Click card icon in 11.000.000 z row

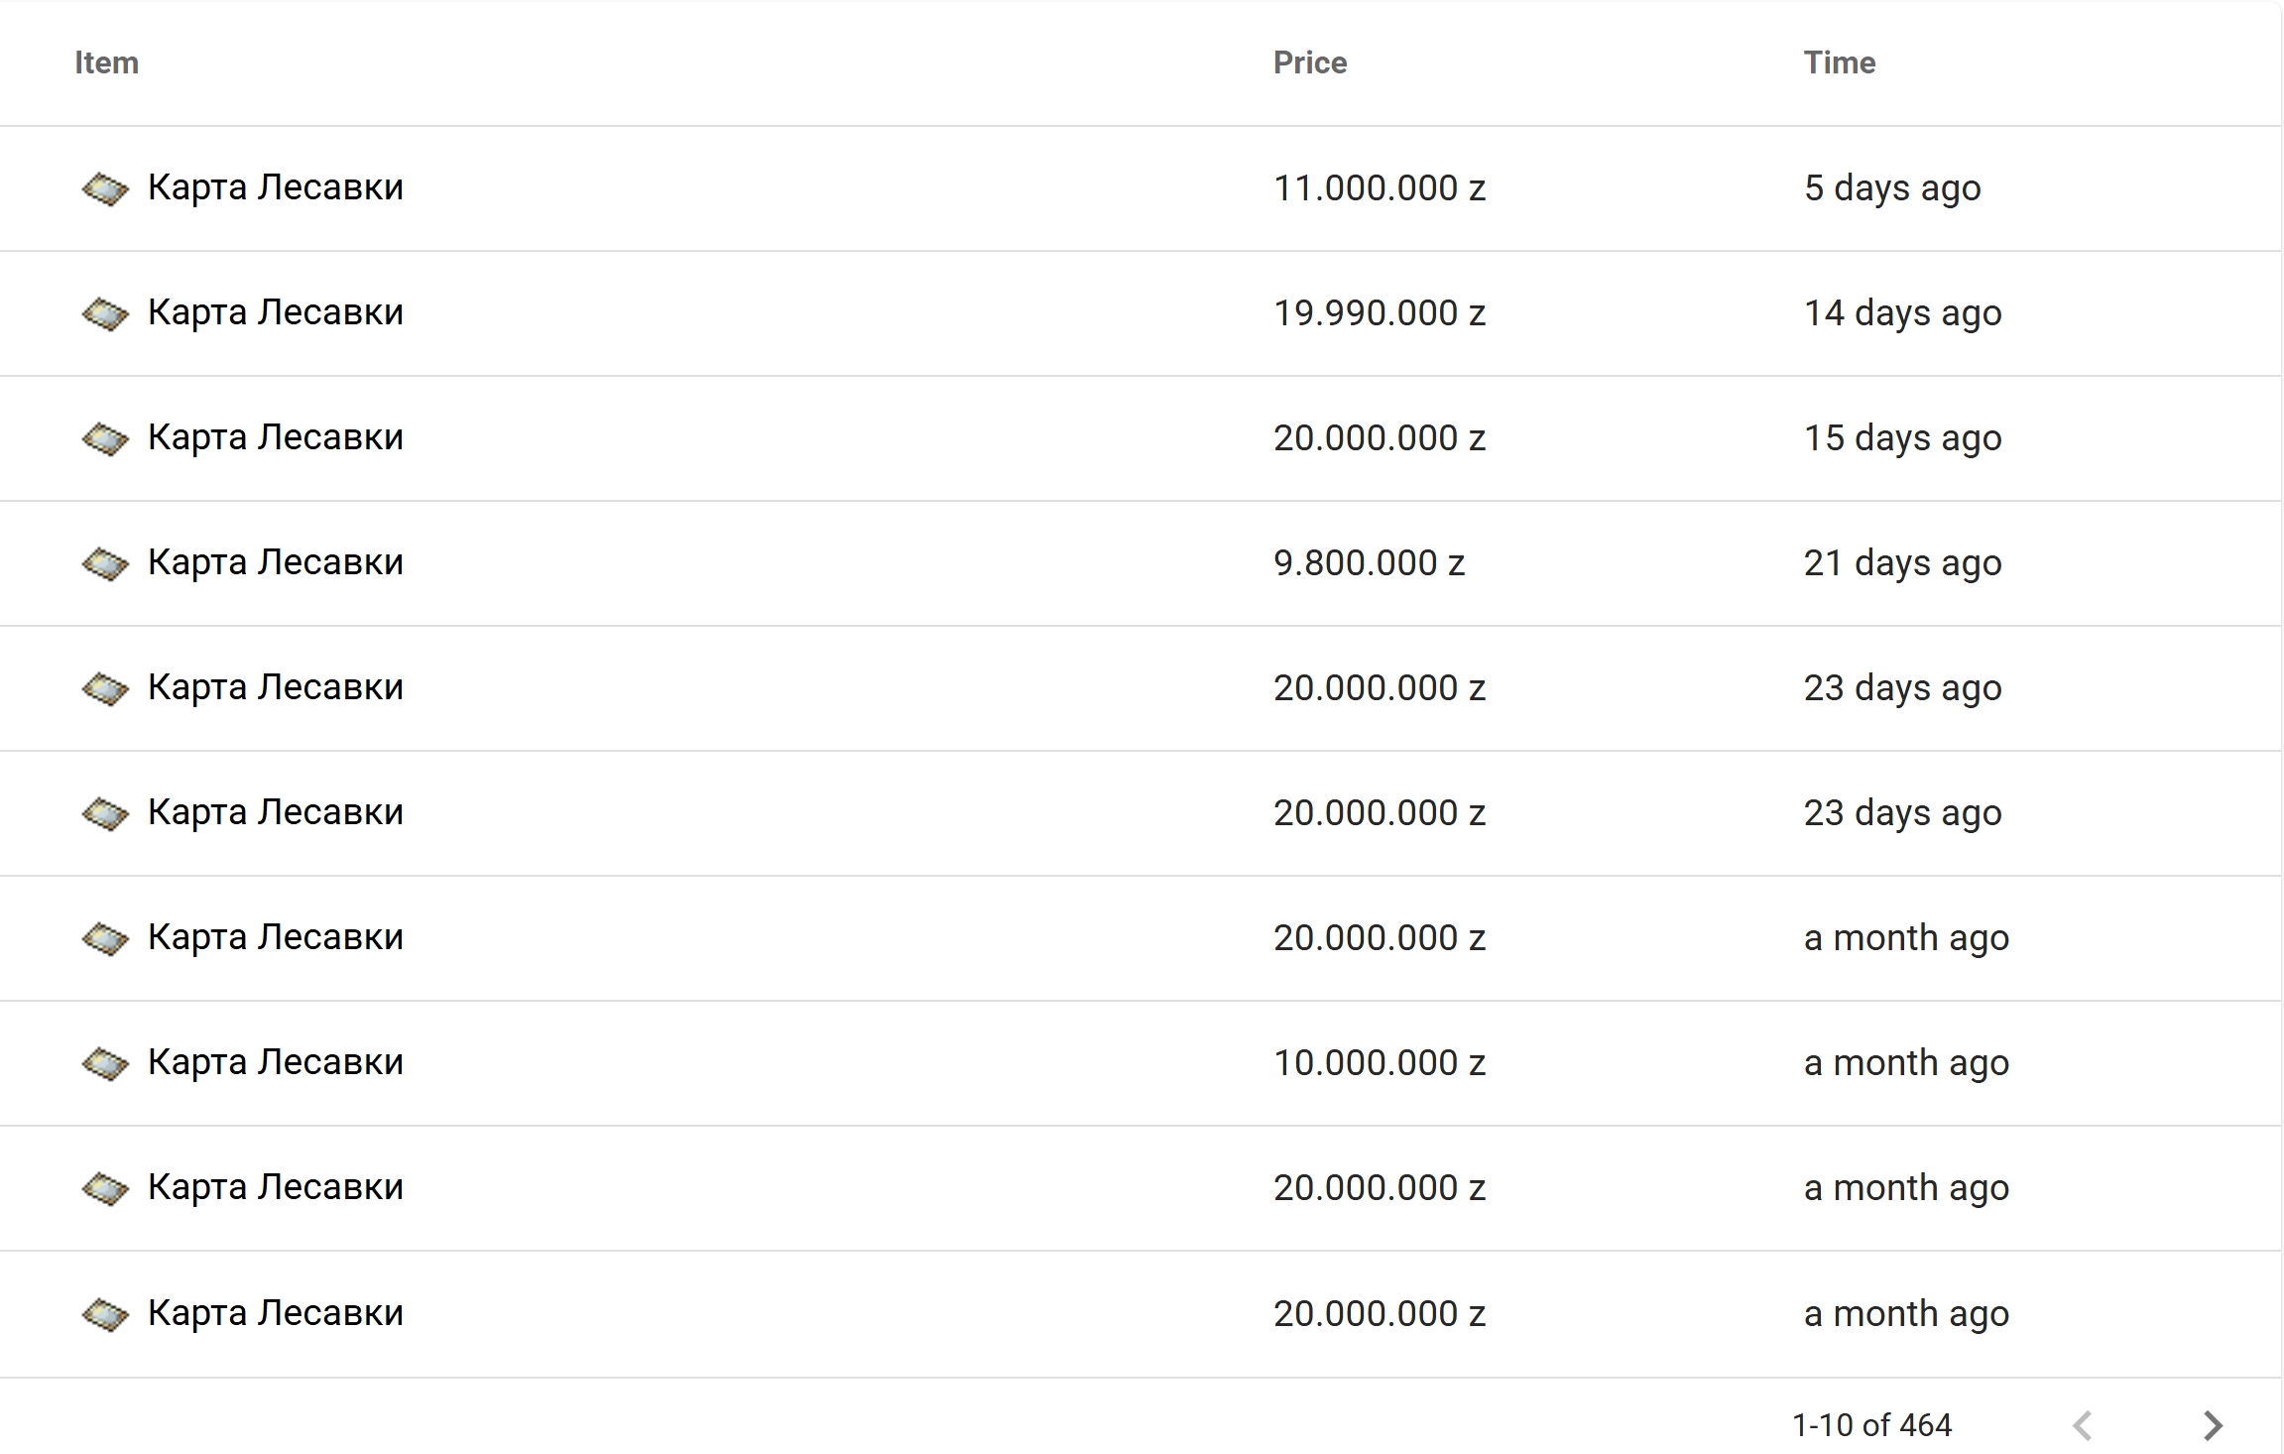[105, 188]
